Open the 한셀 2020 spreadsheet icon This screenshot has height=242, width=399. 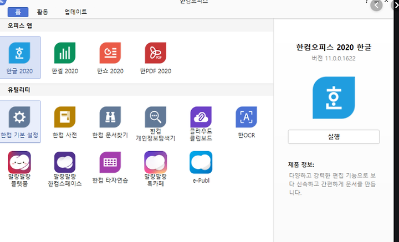coord(65,53)
